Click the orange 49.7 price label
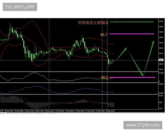 pos(104,35)
